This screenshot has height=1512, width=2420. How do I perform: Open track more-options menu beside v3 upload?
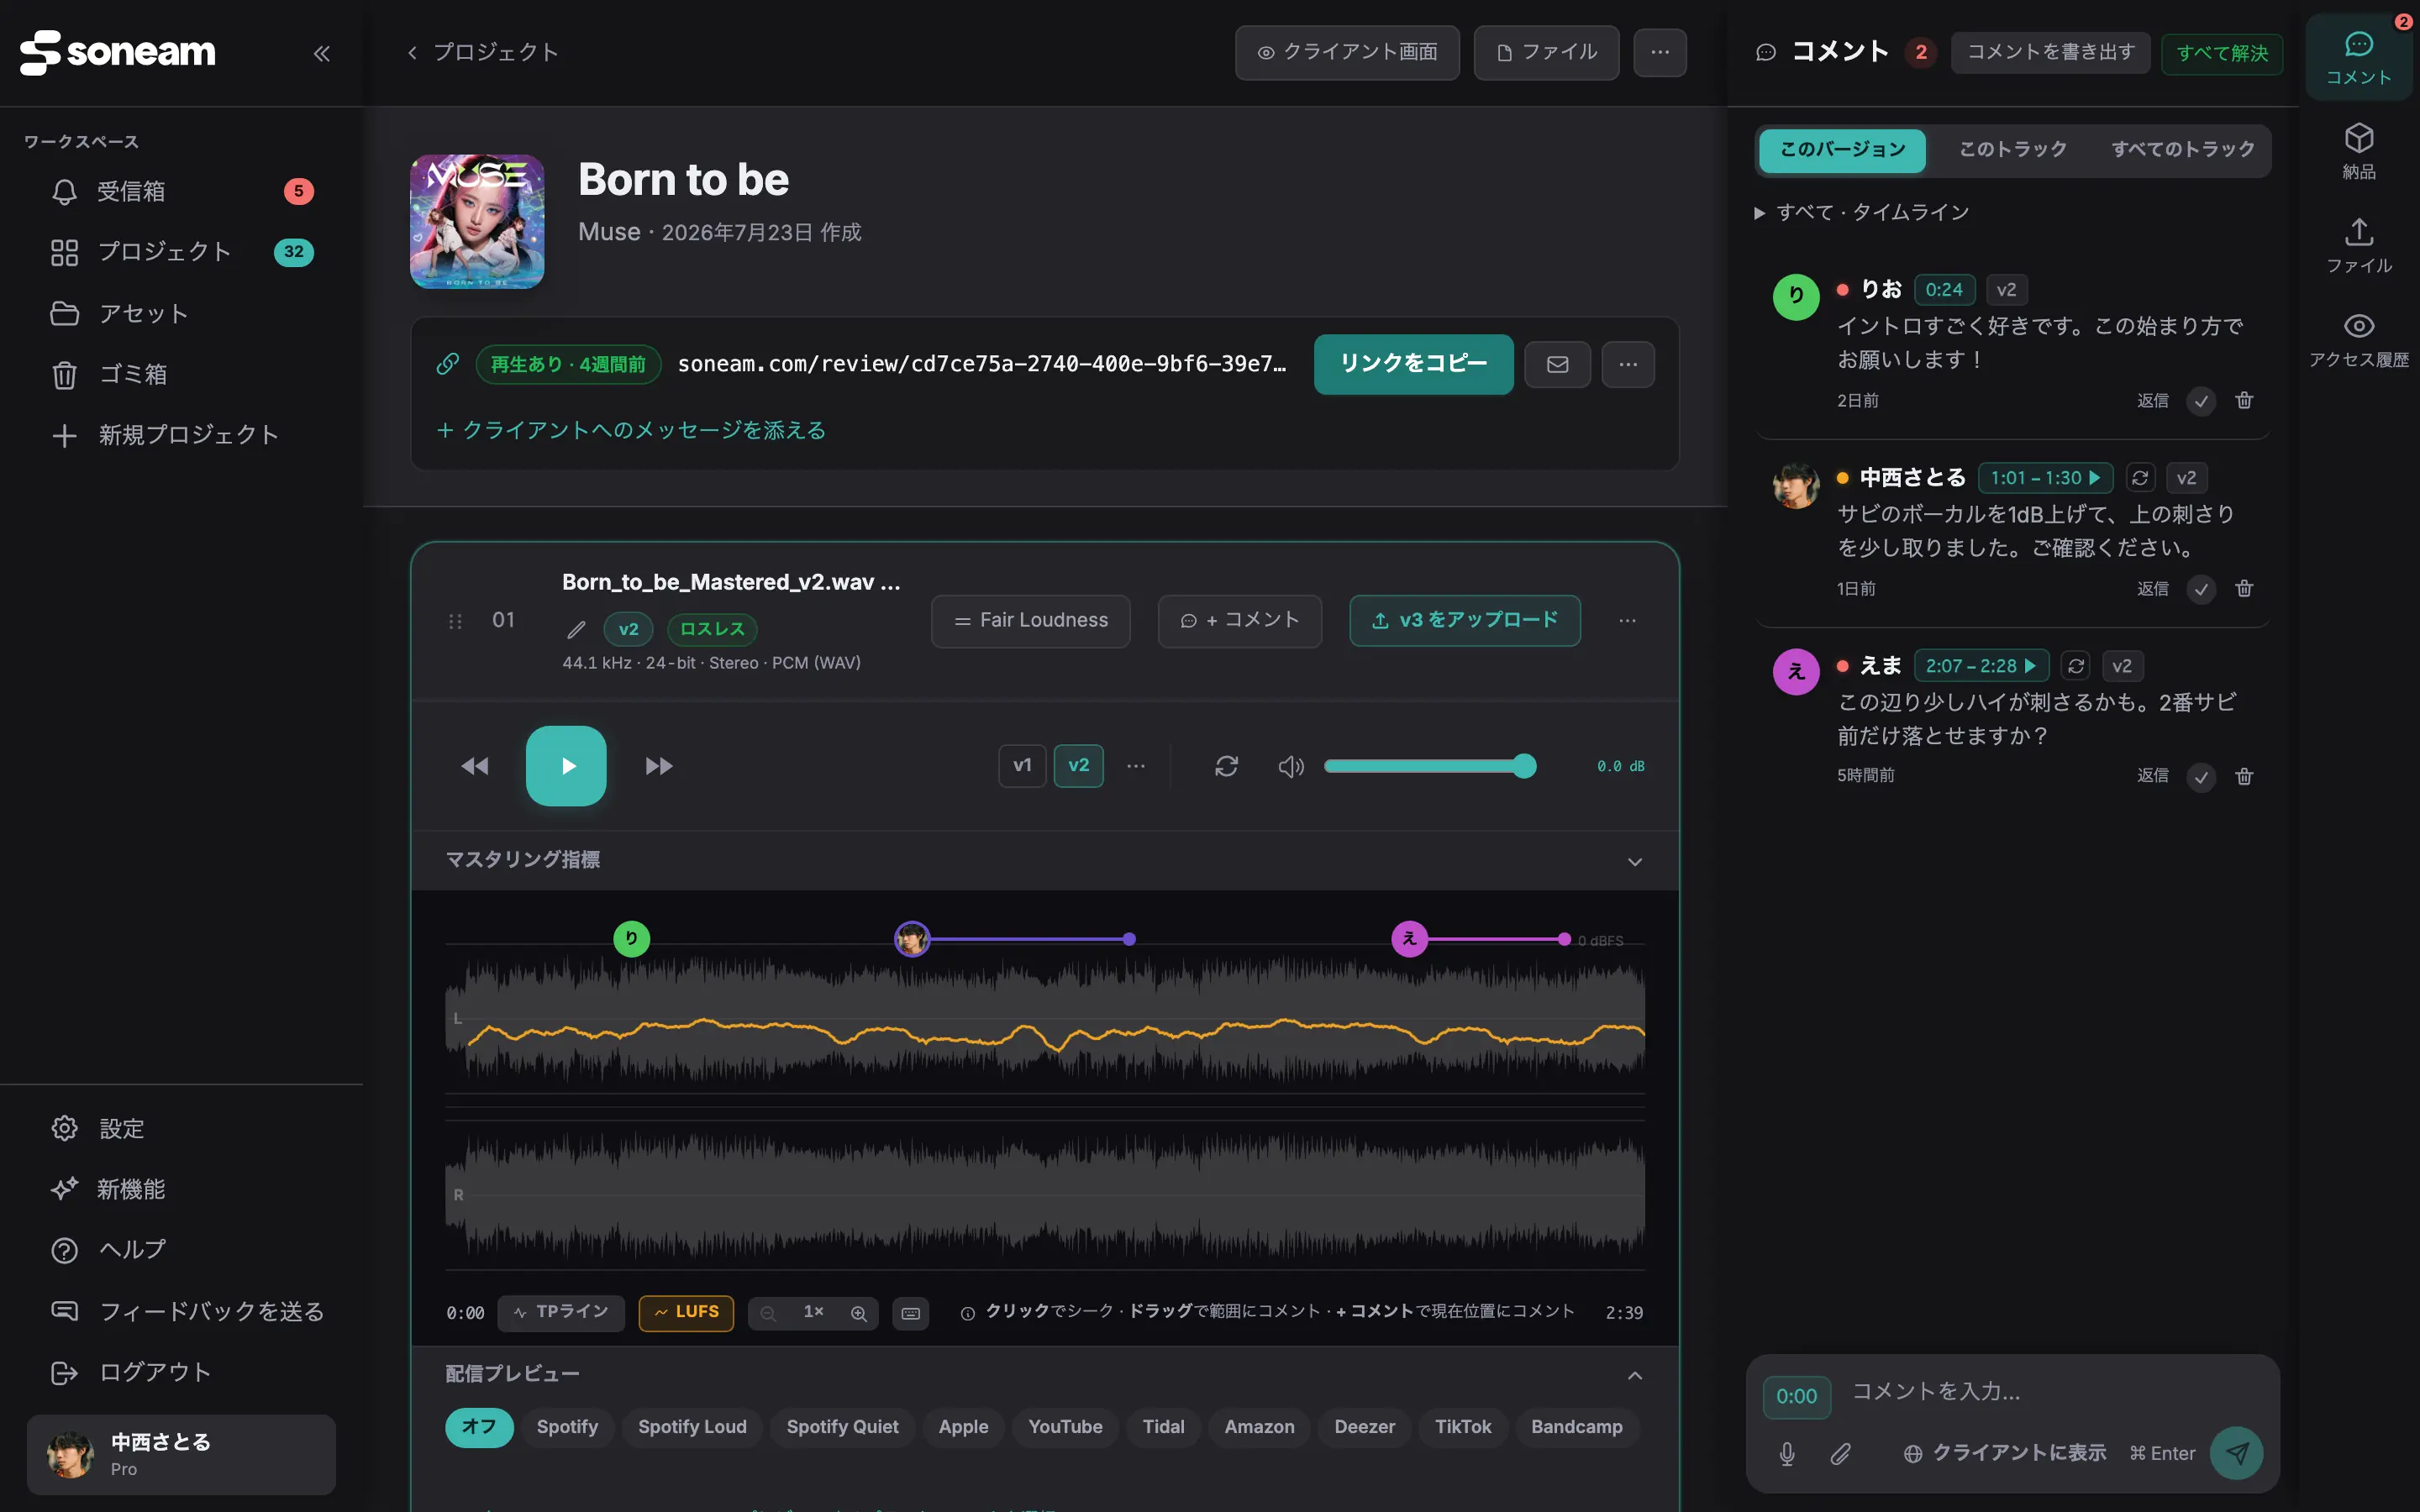click(x=1627, y=621)
